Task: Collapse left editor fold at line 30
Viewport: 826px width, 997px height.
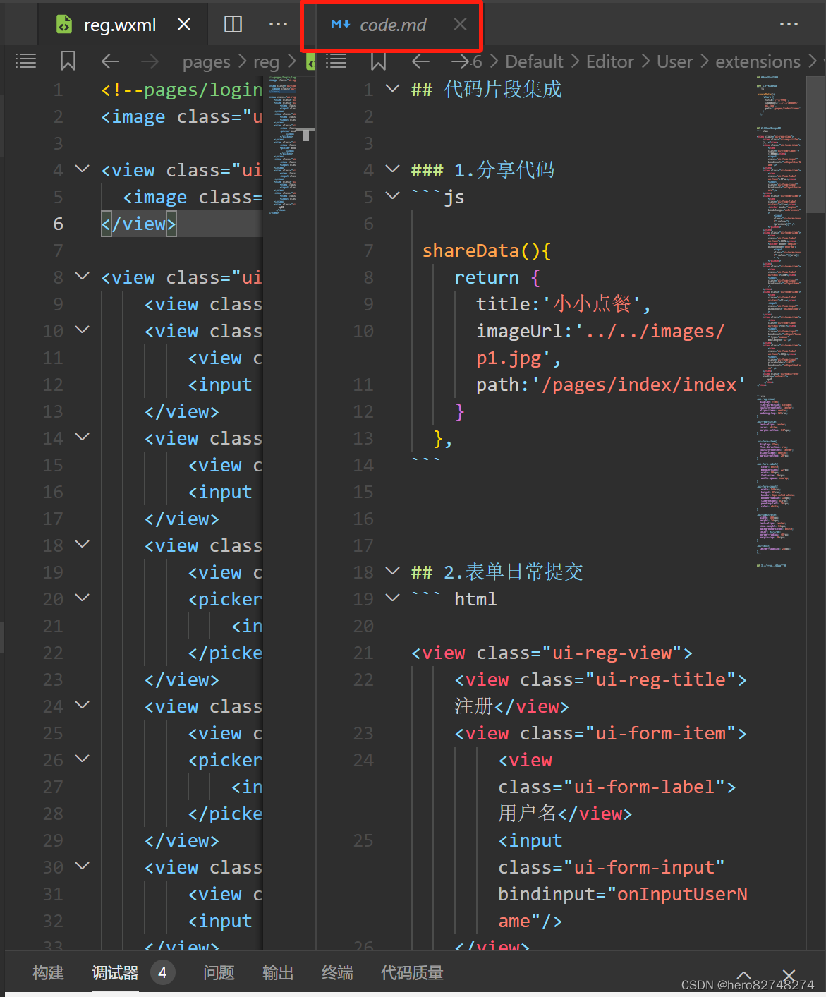Action: (x=82, y=866)
